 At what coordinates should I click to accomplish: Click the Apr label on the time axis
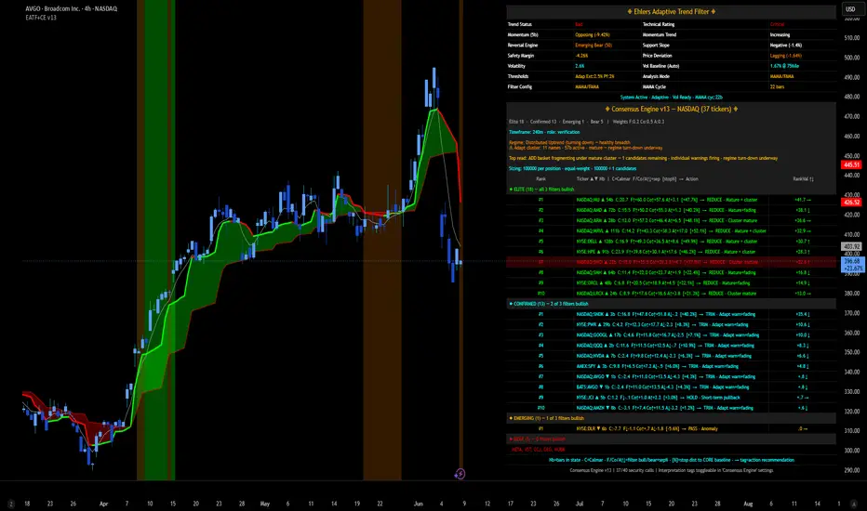coord(103,504)
